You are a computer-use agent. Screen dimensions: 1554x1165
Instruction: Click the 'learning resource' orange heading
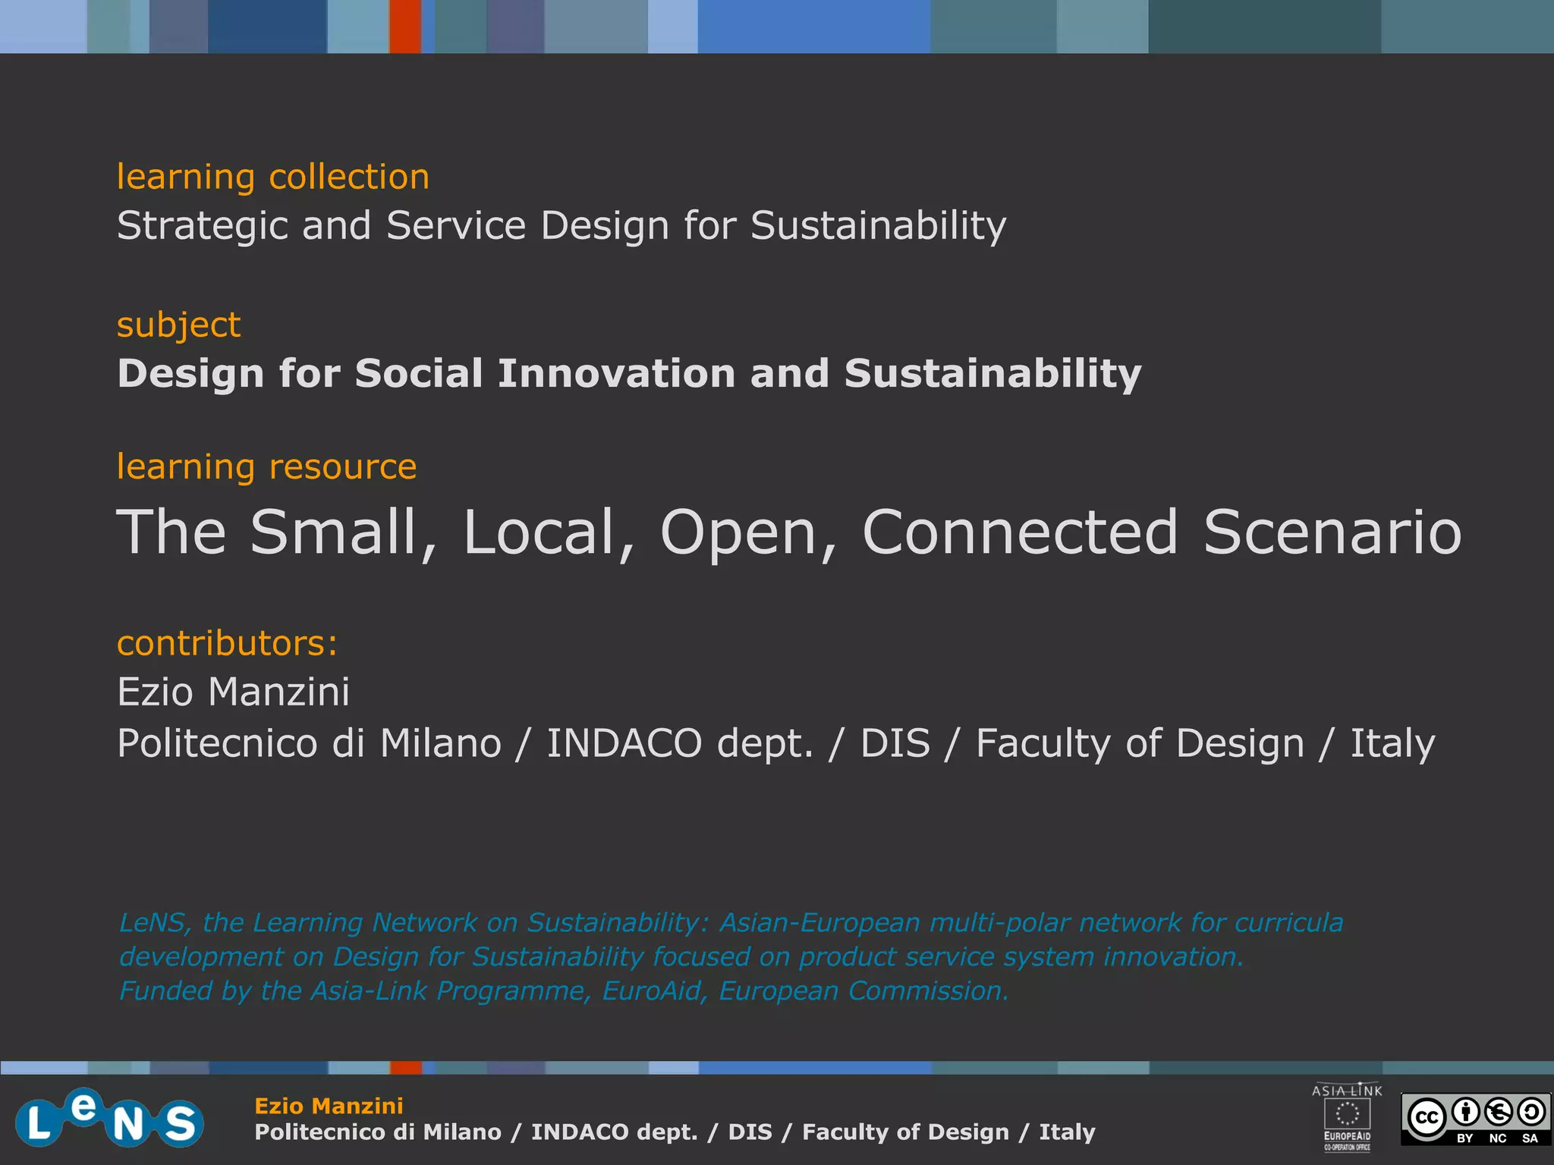coord(266,466)
